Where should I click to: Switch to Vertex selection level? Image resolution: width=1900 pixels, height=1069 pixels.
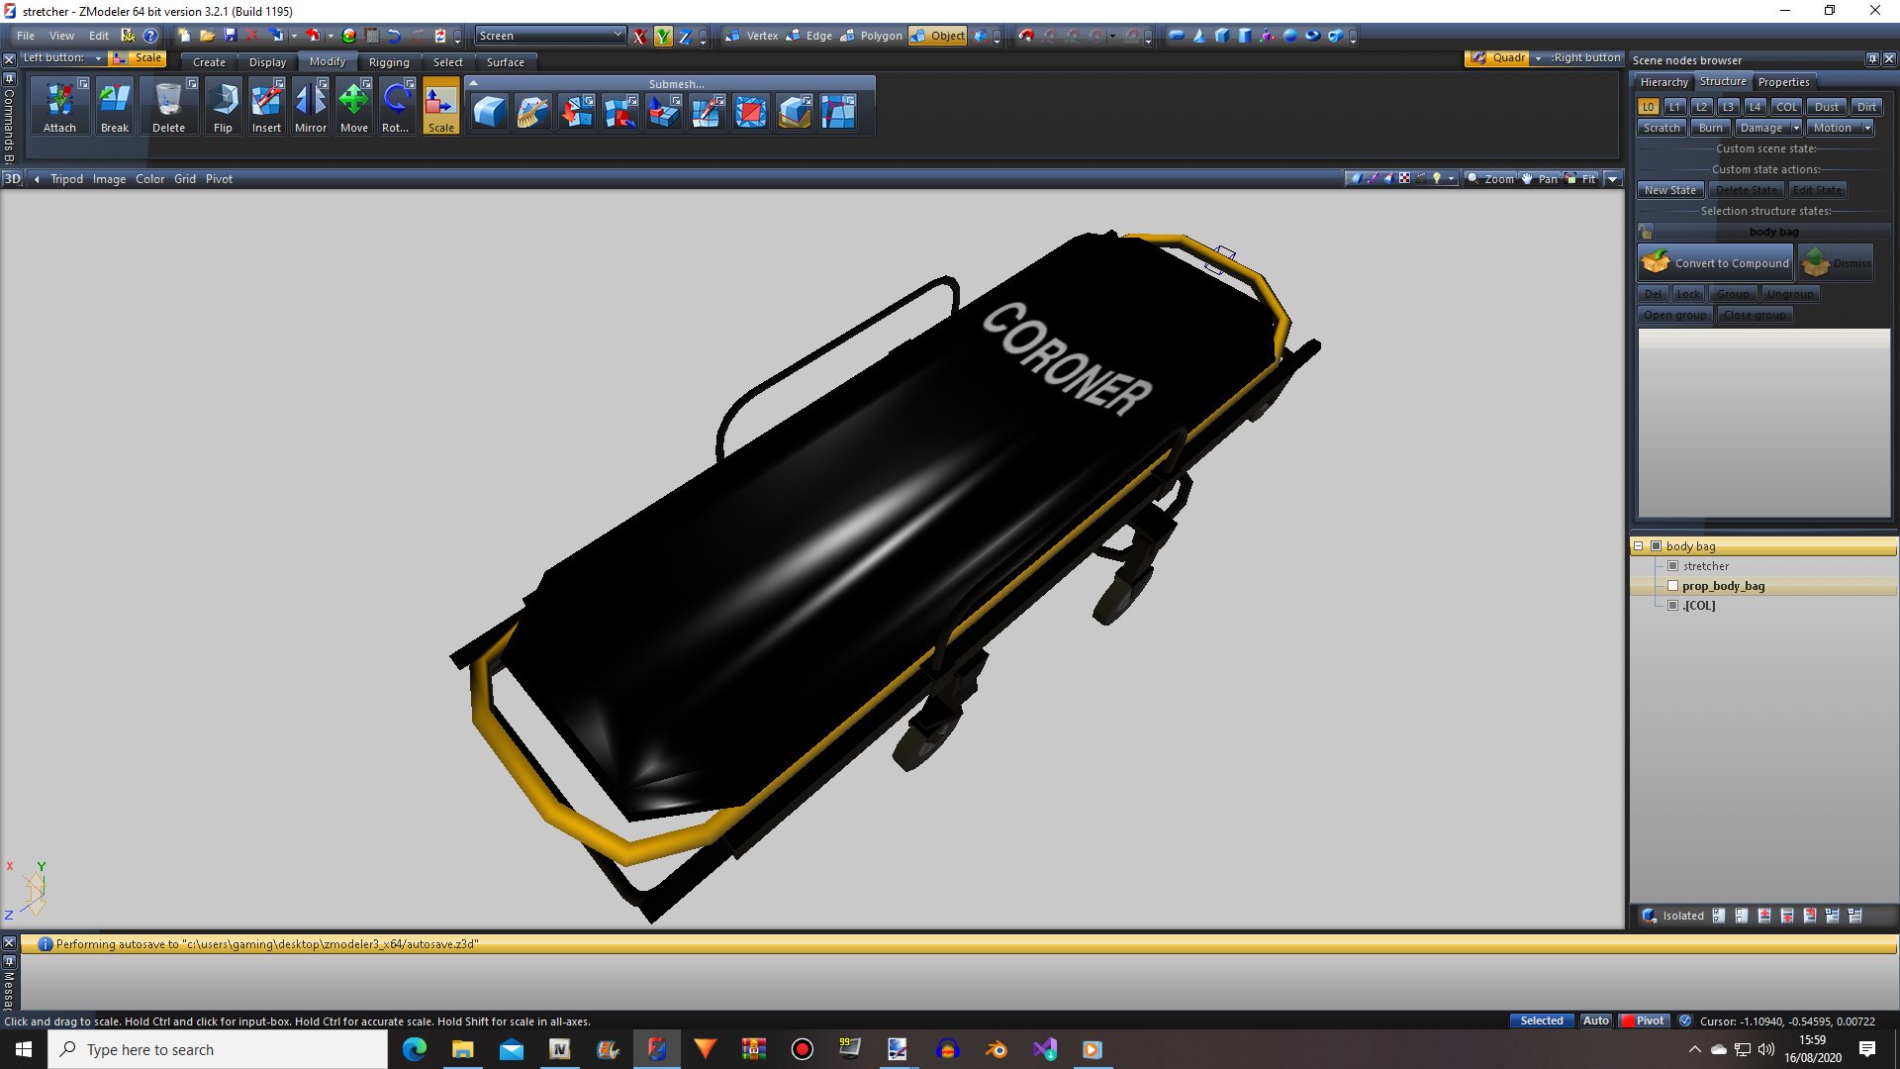coord(752,36)
